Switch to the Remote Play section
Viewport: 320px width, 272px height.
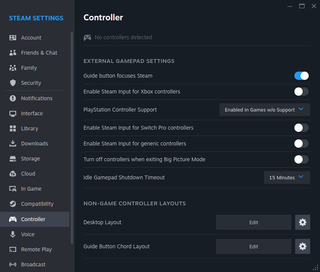click(36, 249)
